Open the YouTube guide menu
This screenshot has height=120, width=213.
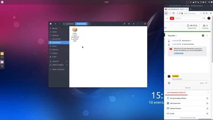click(x=167, y=18)
